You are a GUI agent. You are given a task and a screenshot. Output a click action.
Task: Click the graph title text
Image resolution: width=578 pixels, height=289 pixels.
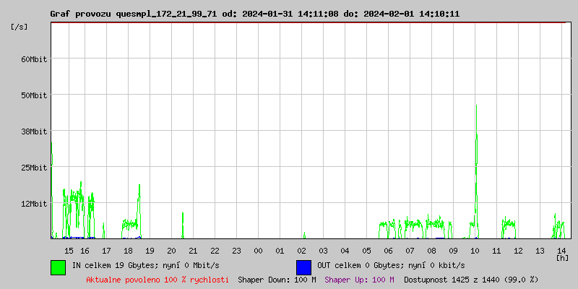pyautogui.click(x=254, y=14)
